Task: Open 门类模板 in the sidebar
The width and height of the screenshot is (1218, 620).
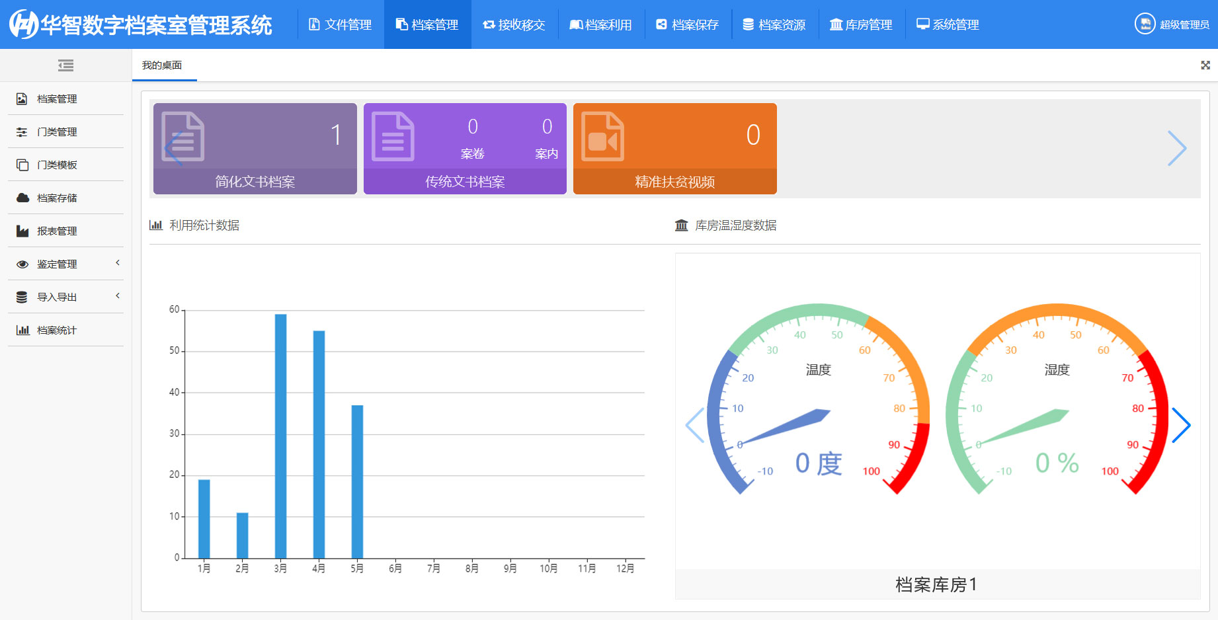Action: point(65,165)
